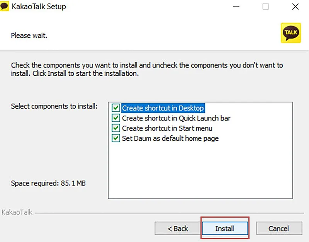This screenshot has width=309, height=242.
Task: Click the maximize window button
Action: pyautogui.click(x=265, y=7)
